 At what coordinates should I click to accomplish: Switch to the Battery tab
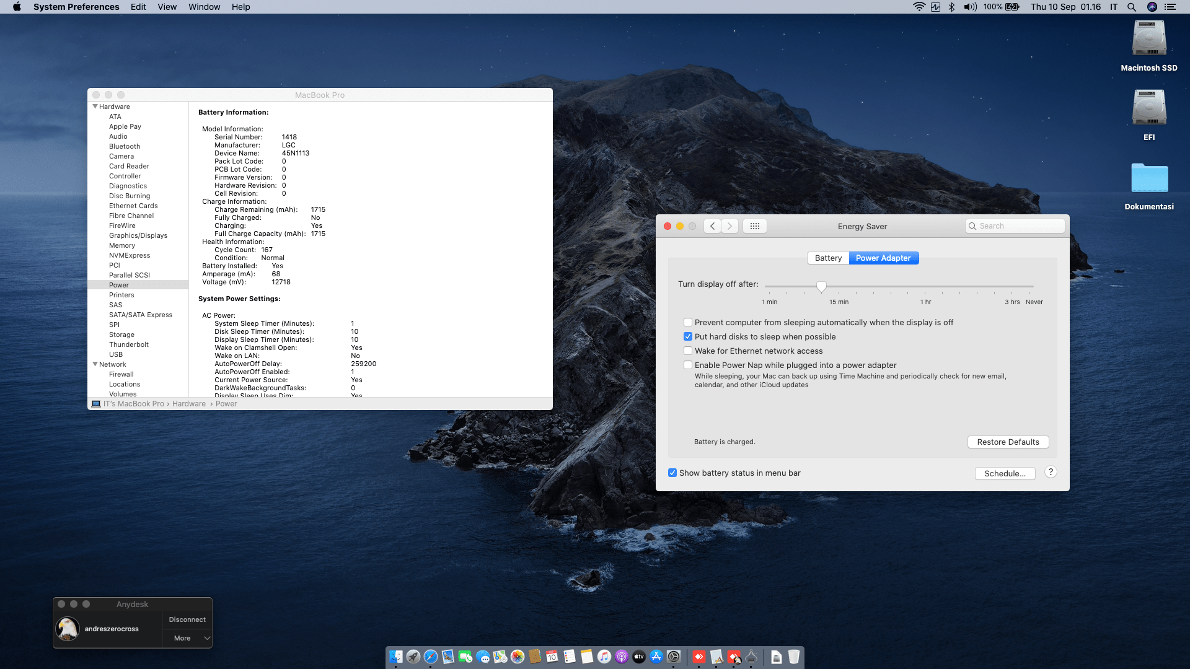click(x=828, y=258)
